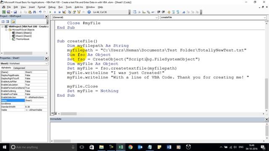
Task: Click the Insert UserForm toolbar icon
Action: [8, 12]
